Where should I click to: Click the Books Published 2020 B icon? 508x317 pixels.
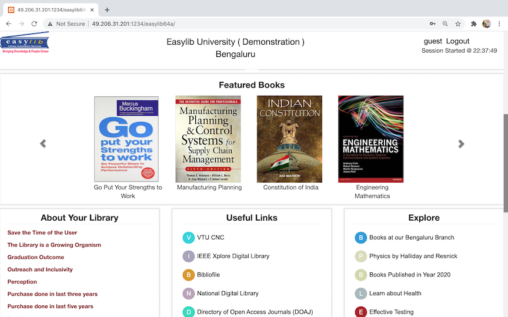tap(360, 275)
